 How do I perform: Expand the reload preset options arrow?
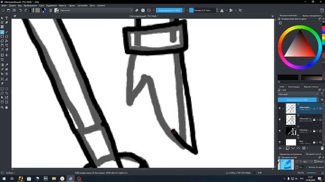coord(153,10)
